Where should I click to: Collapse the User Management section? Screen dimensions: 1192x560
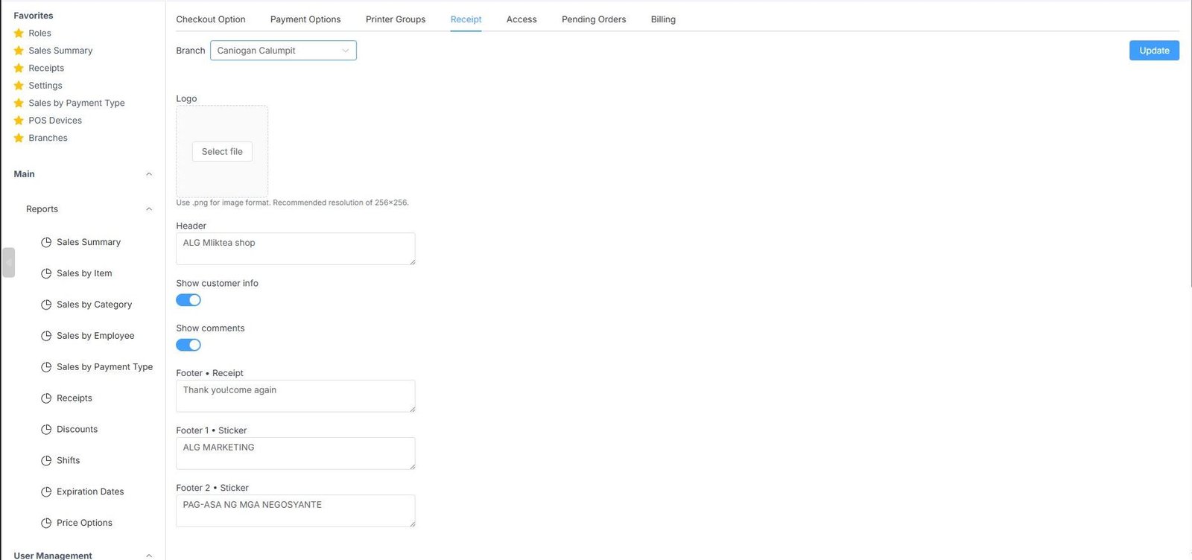click(149, 555)
